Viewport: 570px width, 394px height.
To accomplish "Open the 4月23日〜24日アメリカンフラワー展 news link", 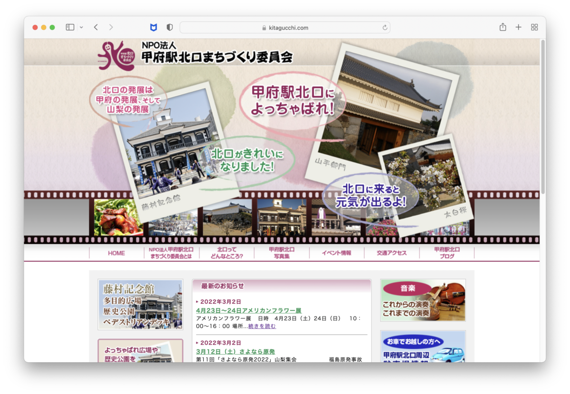I will [x=248, y=310].
